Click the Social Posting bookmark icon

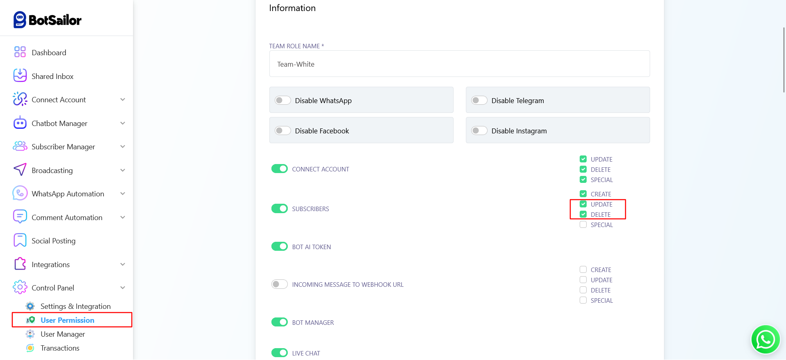(20, 241)
